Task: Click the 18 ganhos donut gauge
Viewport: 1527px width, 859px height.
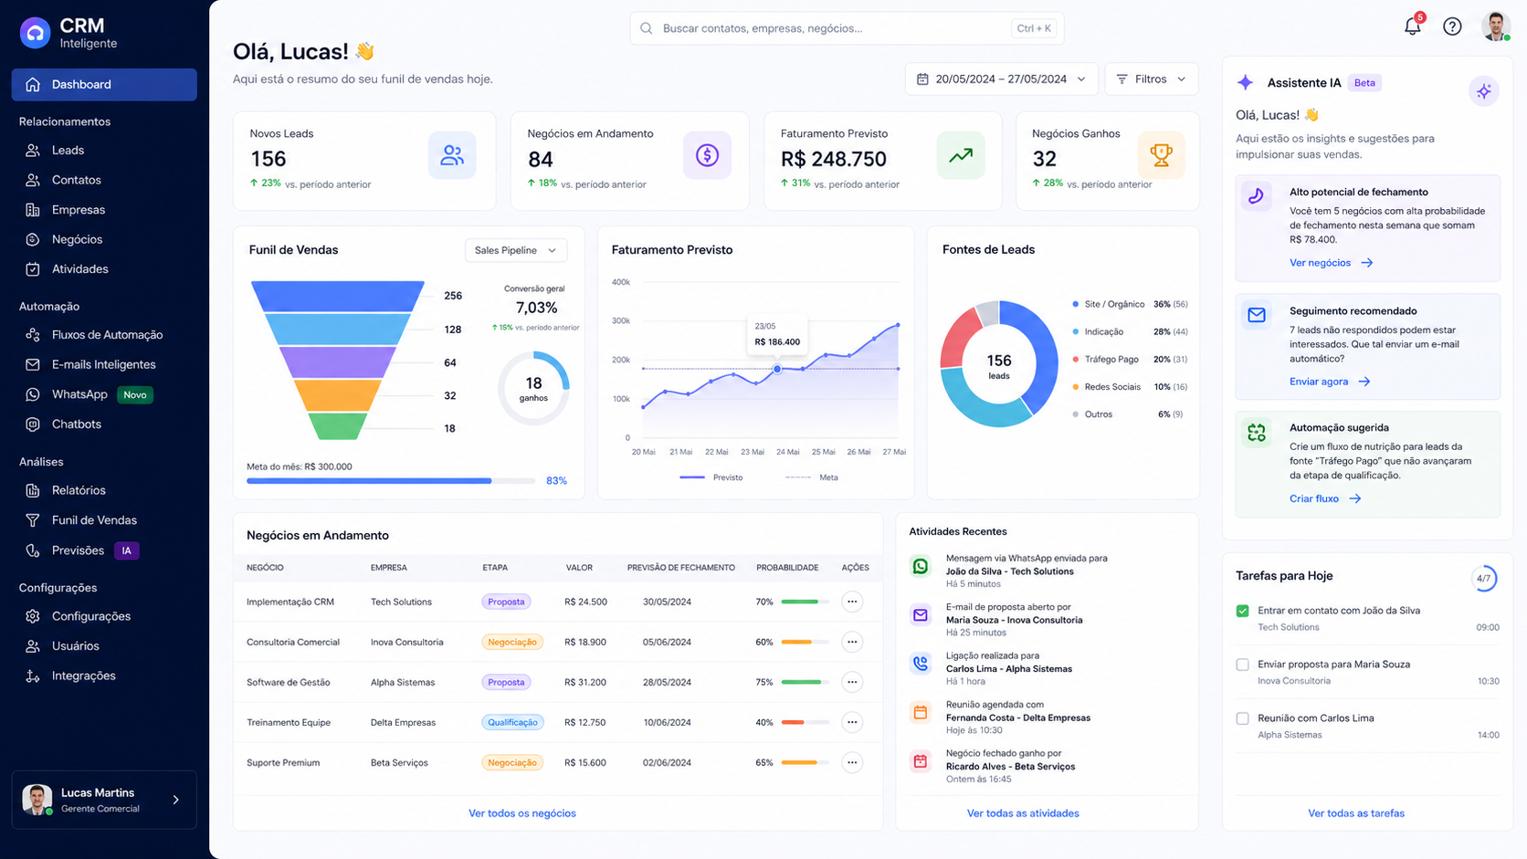Action: click(533, 388)
